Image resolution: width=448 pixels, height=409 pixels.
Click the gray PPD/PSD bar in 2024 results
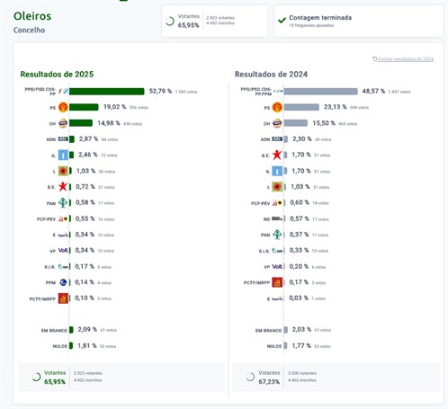click(320, 91)
